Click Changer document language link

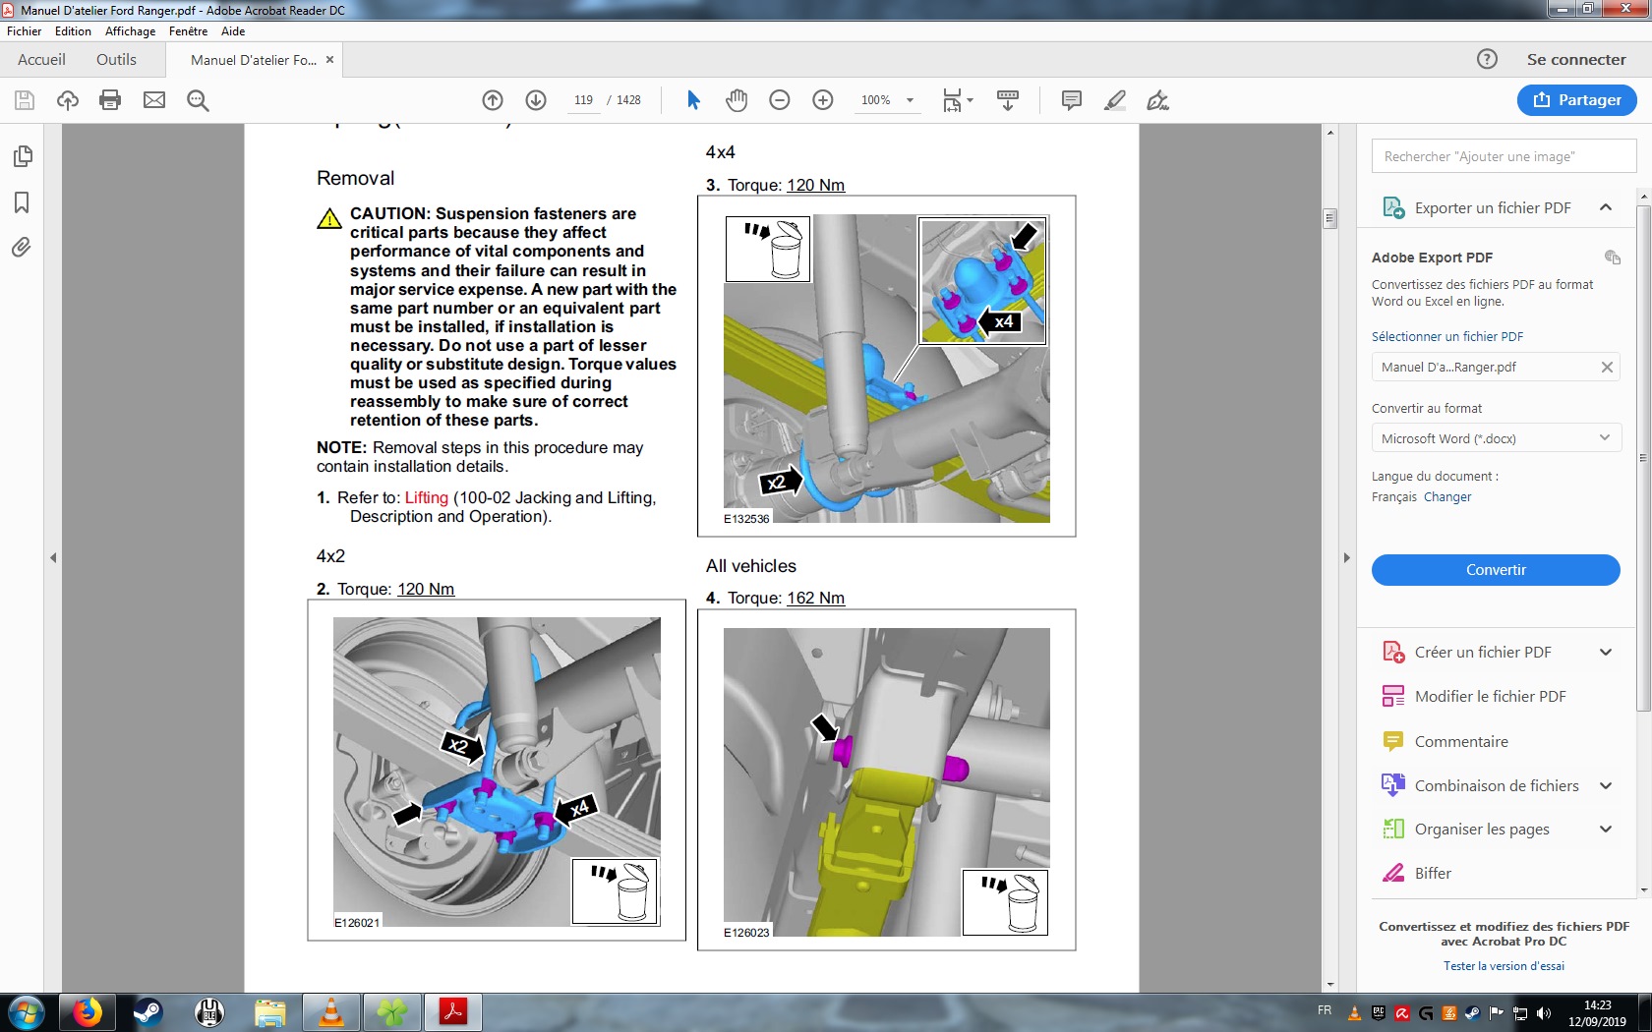1447,497
